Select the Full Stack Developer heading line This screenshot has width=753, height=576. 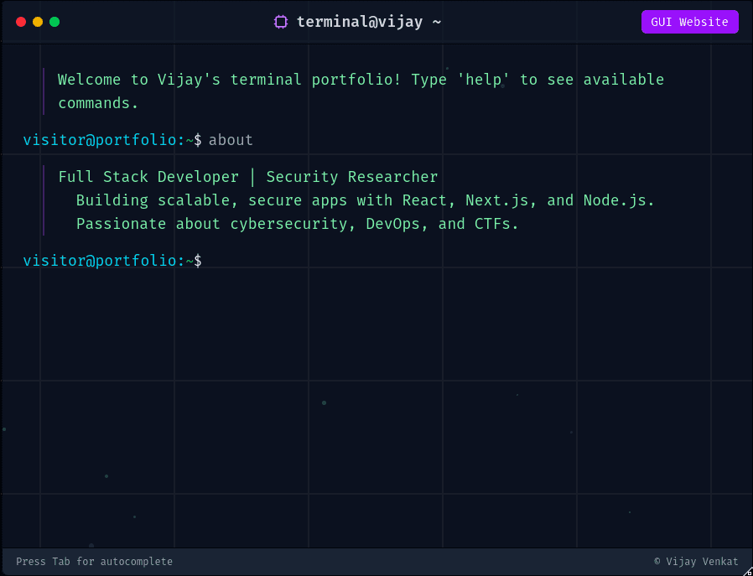pos(148,177)
